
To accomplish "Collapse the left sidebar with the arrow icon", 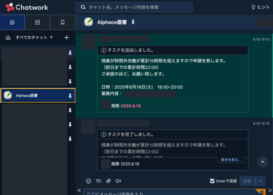I will (x=79, y=190).
